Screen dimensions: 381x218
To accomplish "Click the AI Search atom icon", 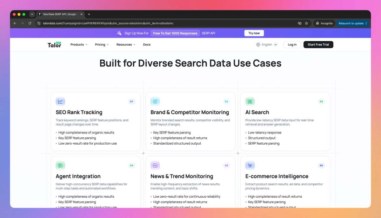I will (x=250, y=102).
